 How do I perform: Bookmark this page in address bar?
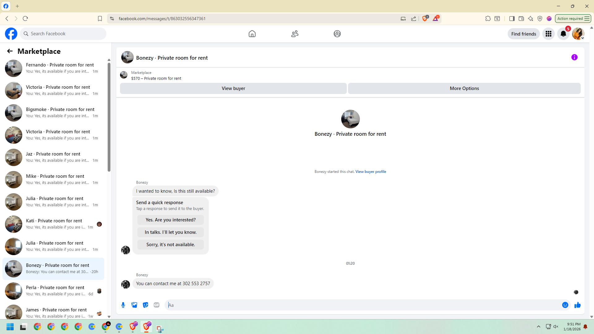coord(100,19)
